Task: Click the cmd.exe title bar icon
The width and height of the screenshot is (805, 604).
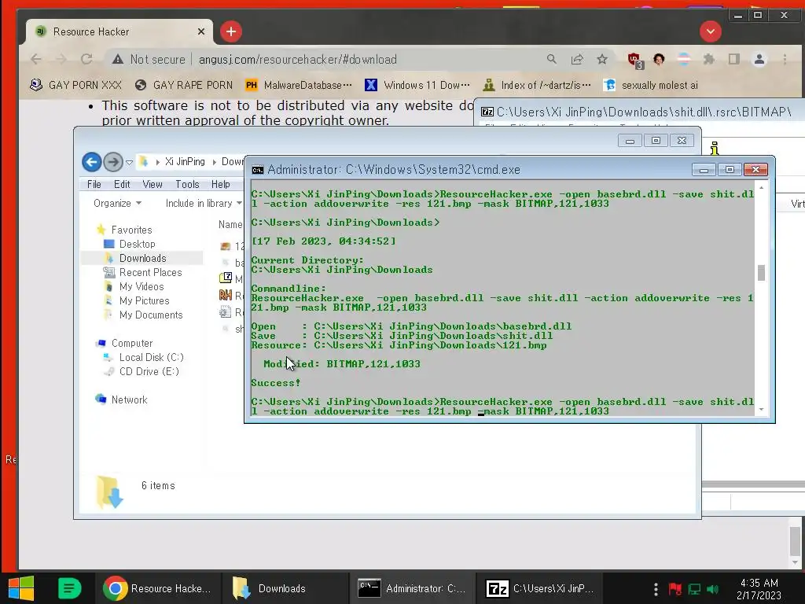Action: point(257,170)
